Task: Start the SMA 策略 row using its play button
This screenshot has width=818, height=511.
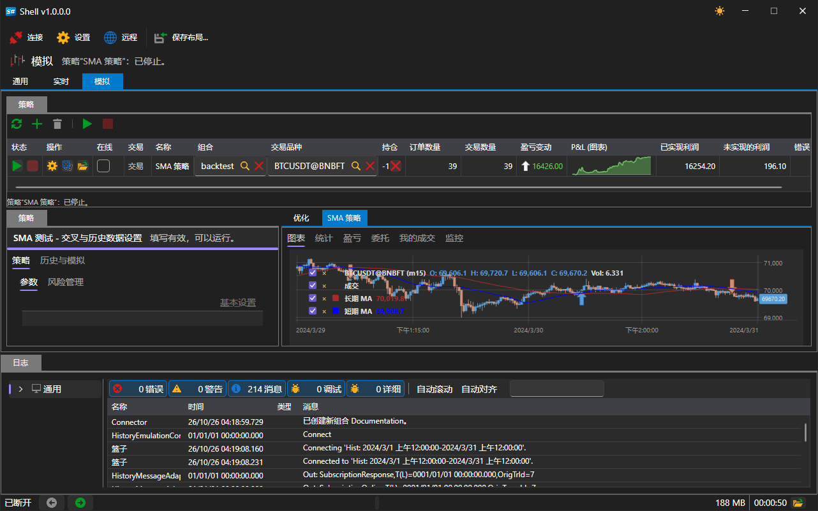Action: (17, 166)
